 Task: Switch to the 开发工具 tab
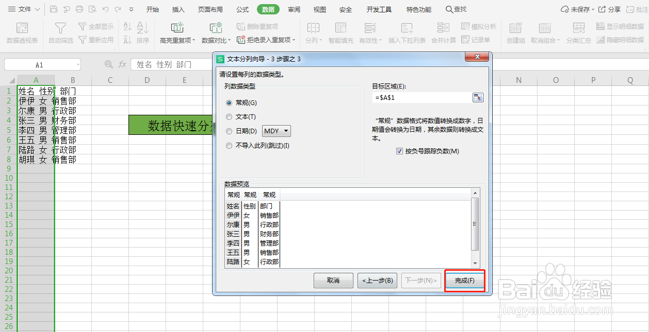[x=379, y=9]
